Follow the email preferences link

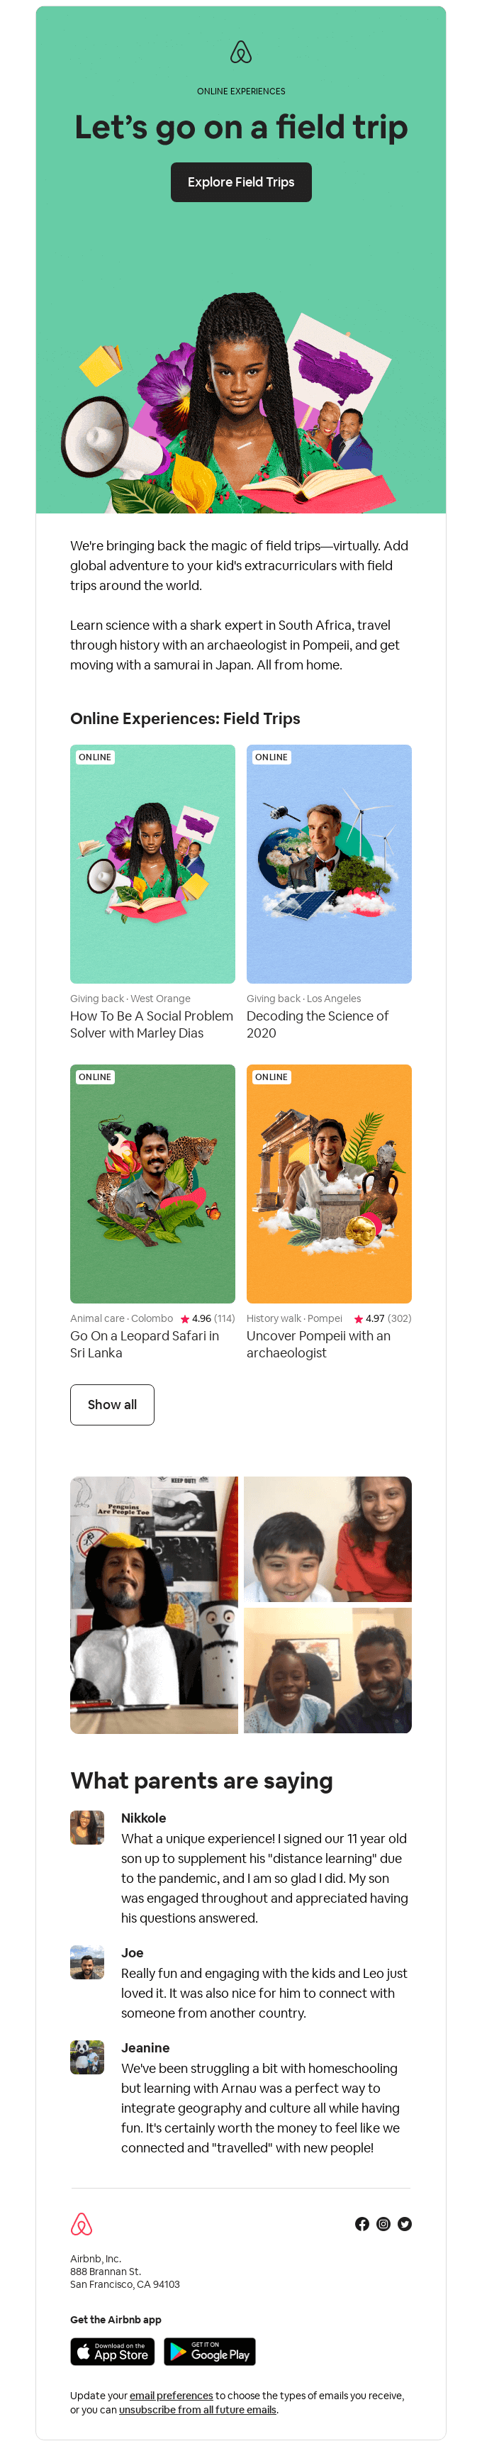(x=171, y=2395)
